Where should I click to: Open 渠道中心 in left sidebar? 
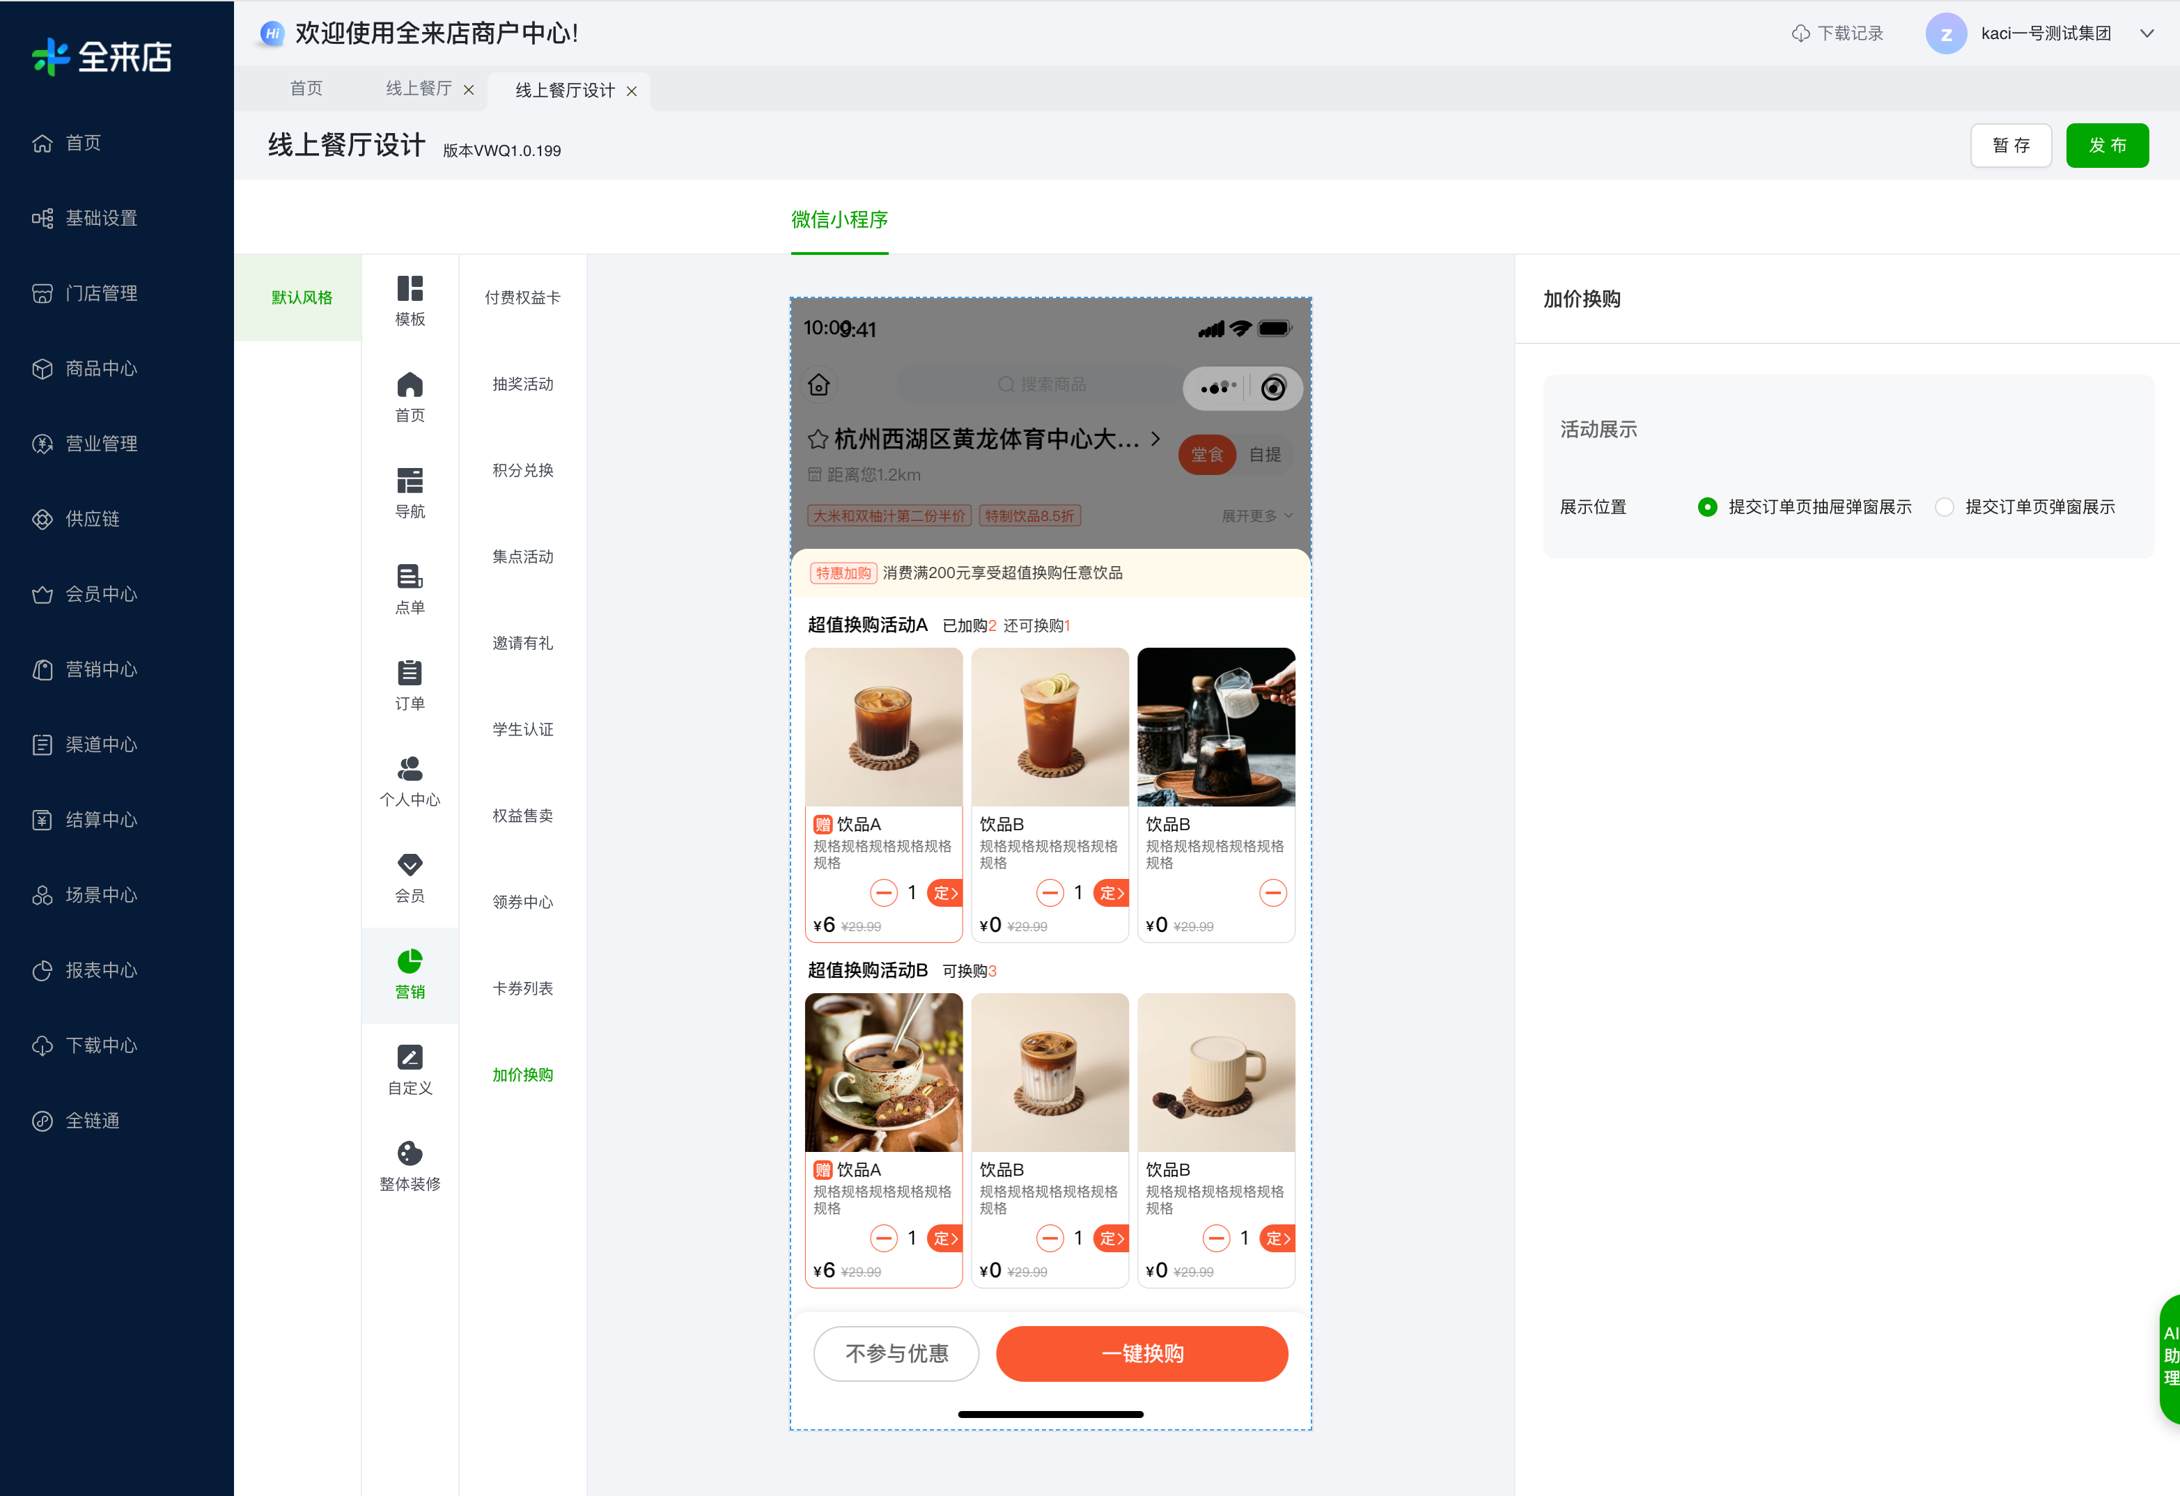[84, 745]
